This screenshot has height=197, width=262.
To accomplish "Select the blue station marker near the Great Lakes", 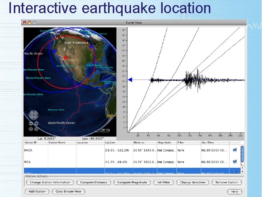I will click(91, 47).
